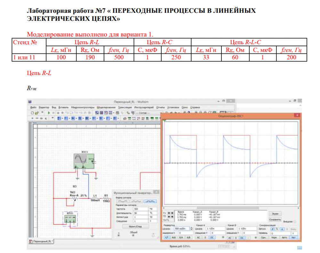The image size is (320, 253).
Task: Toggle AC coupling for Канал B
Action: tap(230, 238)
